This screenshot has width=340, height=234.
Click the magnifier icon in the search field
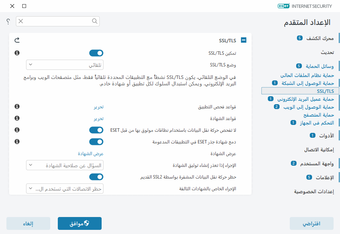(94, 22)
